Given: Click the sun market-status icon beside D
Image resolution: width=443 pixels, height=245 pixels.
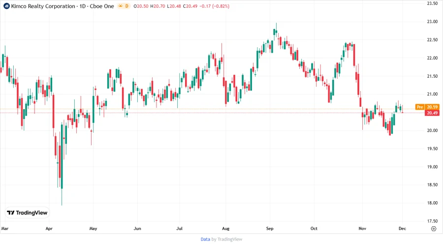Looking at the screenshot, I should [x=121, y=6].
